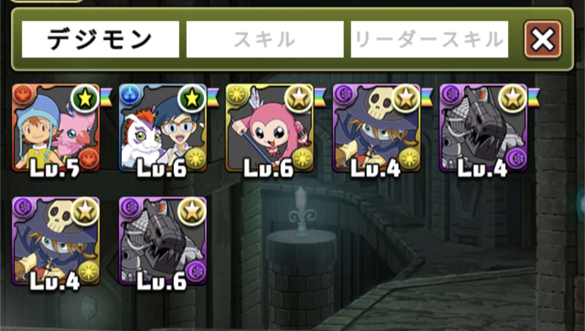Click light attribute orb on pink monkey card
The height and width of the screenshot is (331, 585).
pyautogui.click(x=237, y=95)
